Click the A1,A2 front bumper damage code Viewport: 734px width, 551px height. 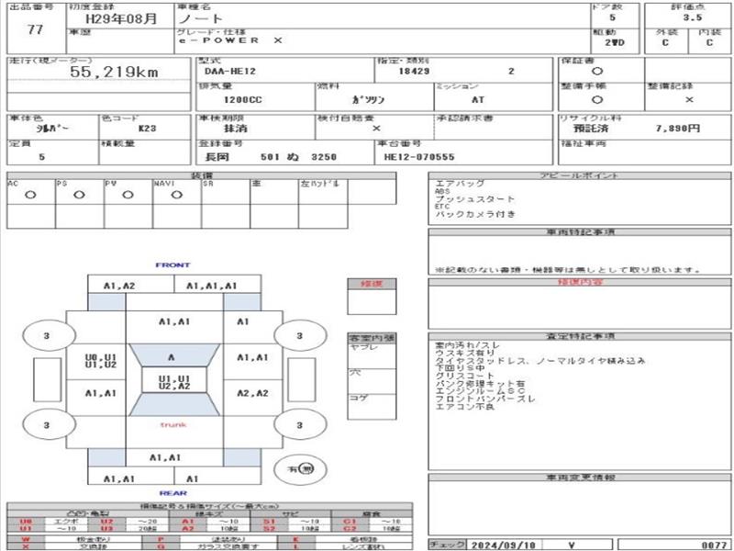(119, 286)
